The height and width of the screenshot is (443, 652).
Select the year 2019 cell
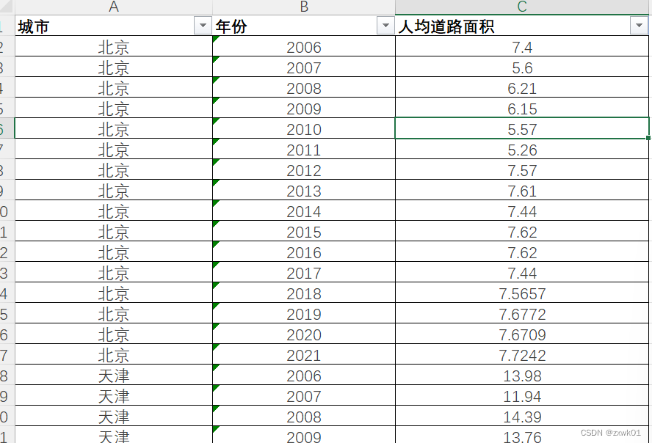coord(304,313)
